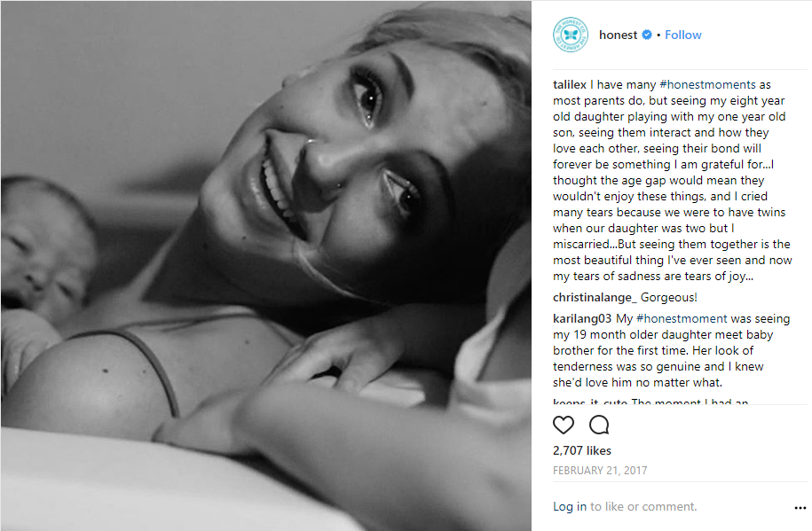Click the heart like icon
Screen dimensions: 812x531
(x=564, y=425)
